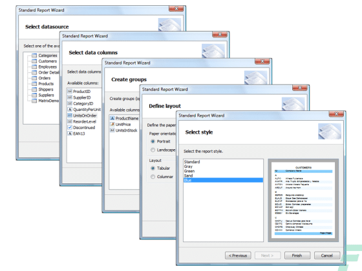The height and width of the screenshot is (271, 362).
Task: Select the highlighted Blue style row
Action: (x=223, y=180)
